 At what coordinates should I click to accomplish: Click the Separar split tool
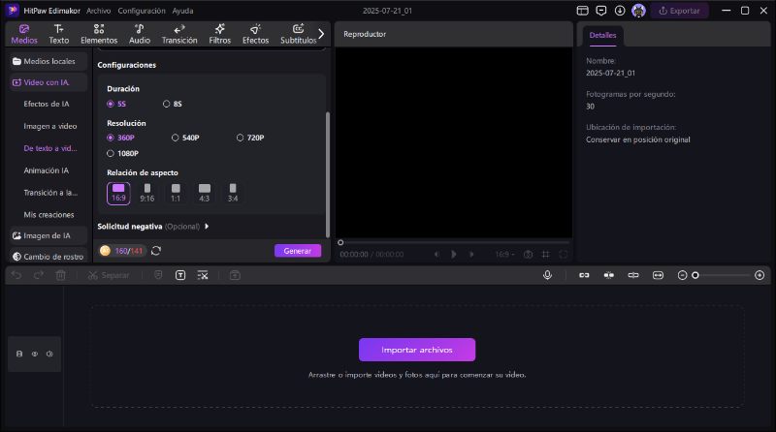tap(109, 275)
